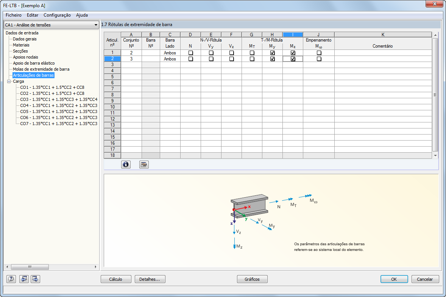This screenshot has width=446, height=297.
Task: Toggle Vz checkbox in row 2
Action: pyautogui.click(x=232, y=59)
